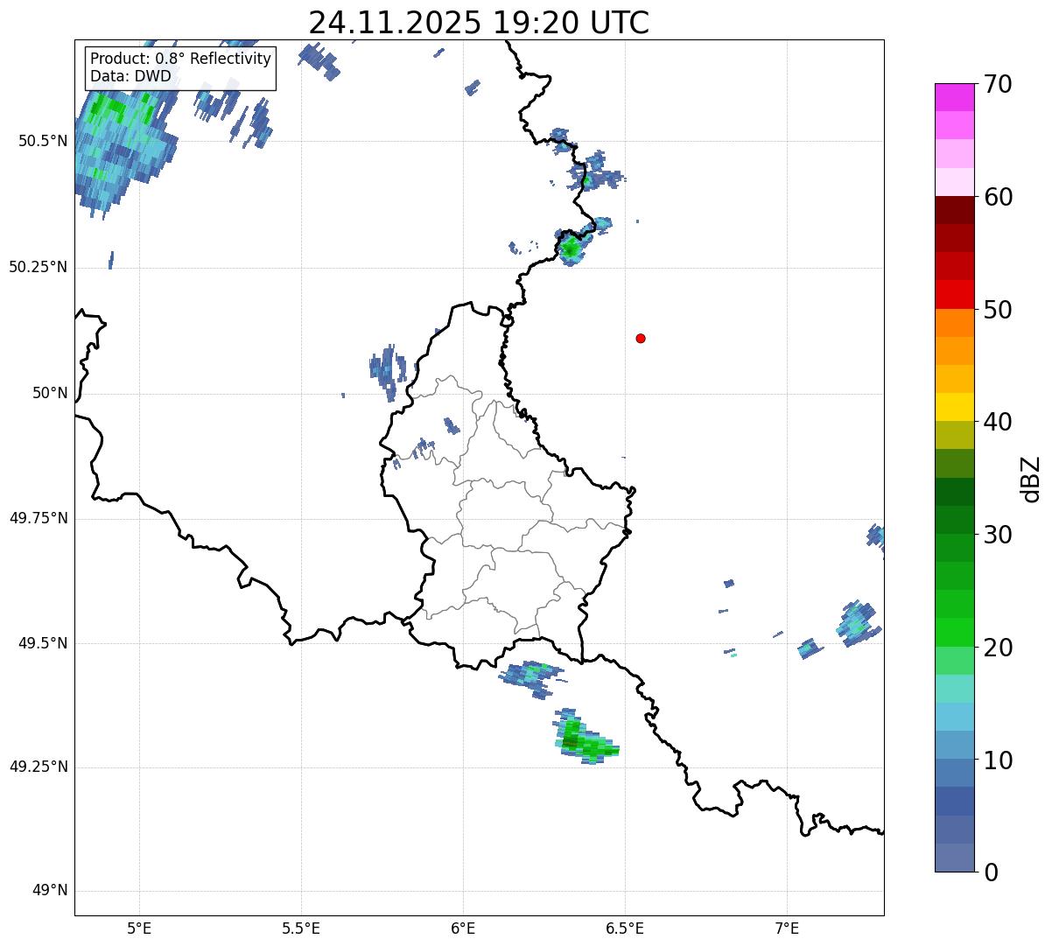
Task: Click the red location marker dot
Action: pos(641,338)
